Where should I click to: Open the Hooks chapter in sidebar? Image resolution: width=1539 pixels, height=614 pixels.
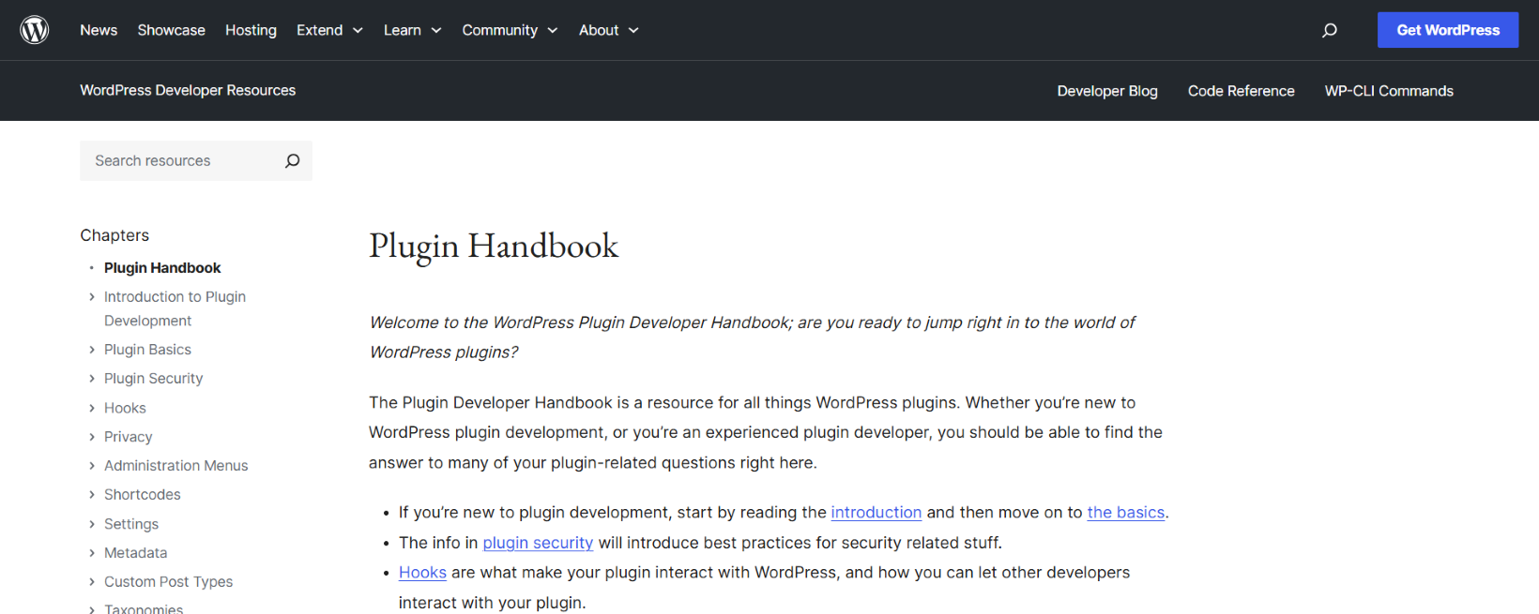tap(125, 408)
